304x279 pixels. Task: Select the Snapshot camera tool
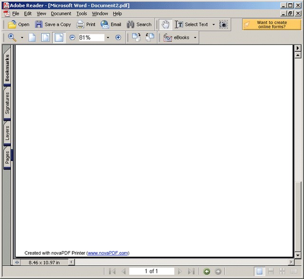(223, 25)
